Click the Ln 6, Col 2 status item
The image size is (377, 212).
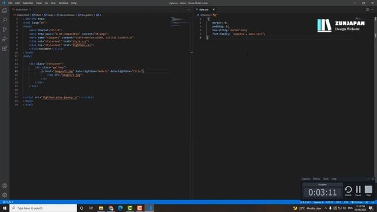coord(305,202)
